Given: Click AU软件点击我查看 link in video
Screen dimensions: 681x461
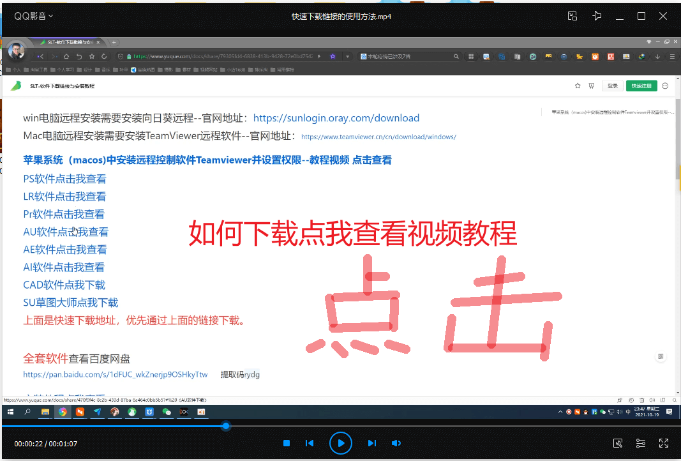Looking at the screenshot, I should coord(66,232).
